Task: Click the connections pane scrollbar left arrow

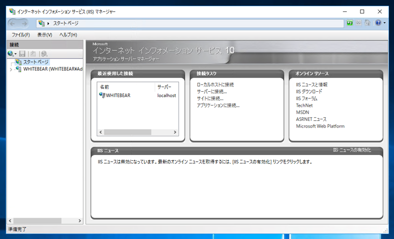Action: coord(10,221)
